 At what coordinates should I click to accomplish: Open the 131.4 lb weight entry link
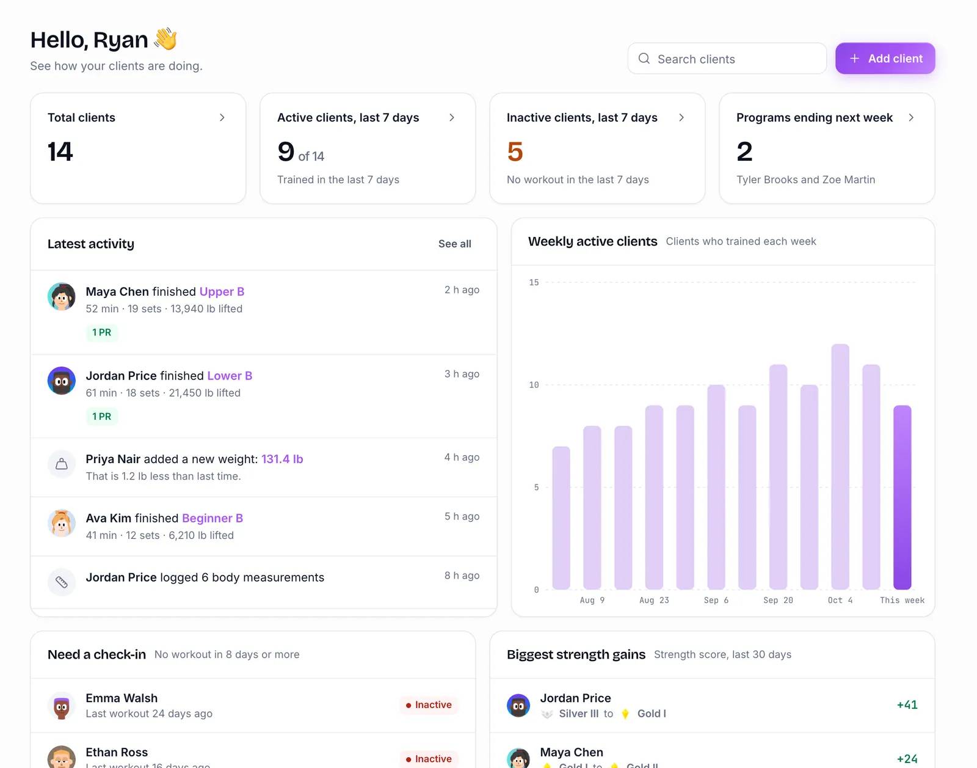click(x=282, y=459)
